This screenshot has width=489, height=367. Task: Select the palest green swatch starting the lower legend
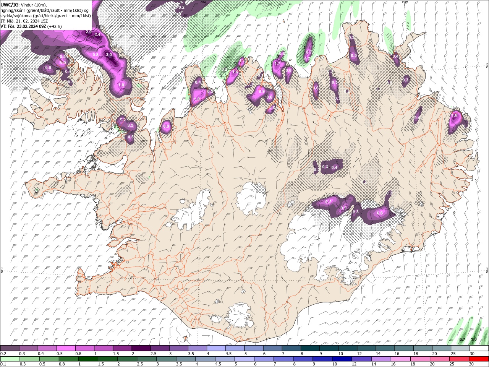pos(10,359)
